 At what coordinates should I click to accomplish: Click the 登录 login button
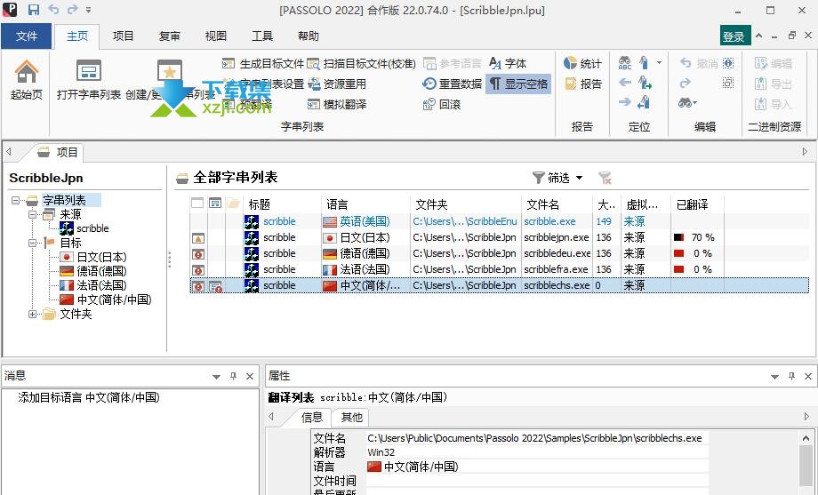(734, 36)
